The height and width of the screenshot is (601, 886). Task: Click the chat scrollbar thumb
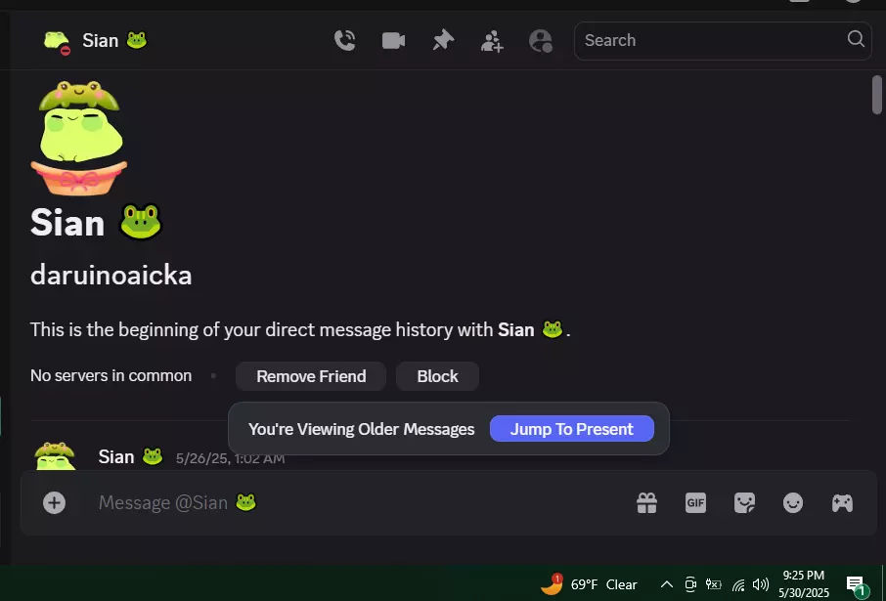[876, 95]
